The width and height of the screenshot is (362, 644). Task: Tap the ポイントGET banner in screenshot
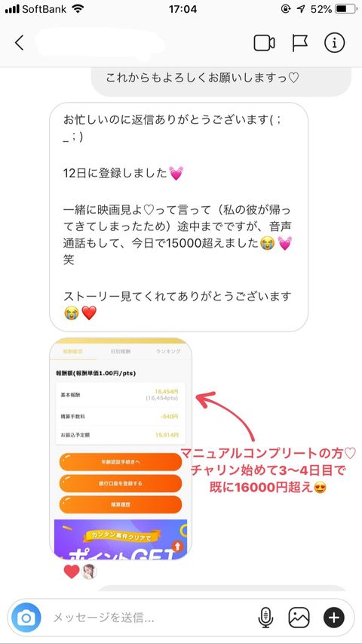click(x=121, y=539)
